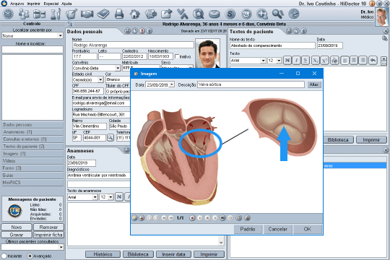Toggle italic I in Textos do paciente

tap(296, 60)
